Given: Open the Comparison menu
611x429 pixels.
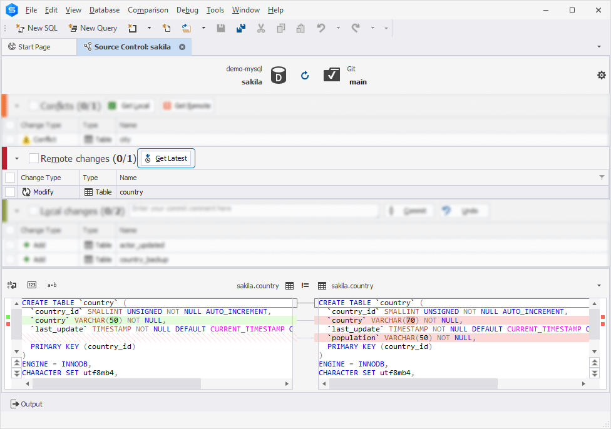Looking at the screenshot, I should (148, 10).
